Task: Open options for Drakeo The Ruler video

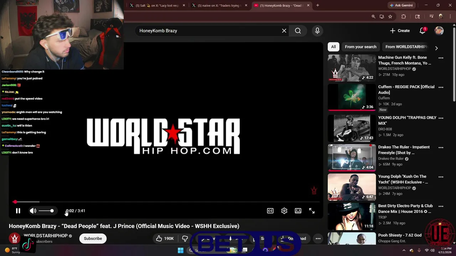Action: (441, 148)
